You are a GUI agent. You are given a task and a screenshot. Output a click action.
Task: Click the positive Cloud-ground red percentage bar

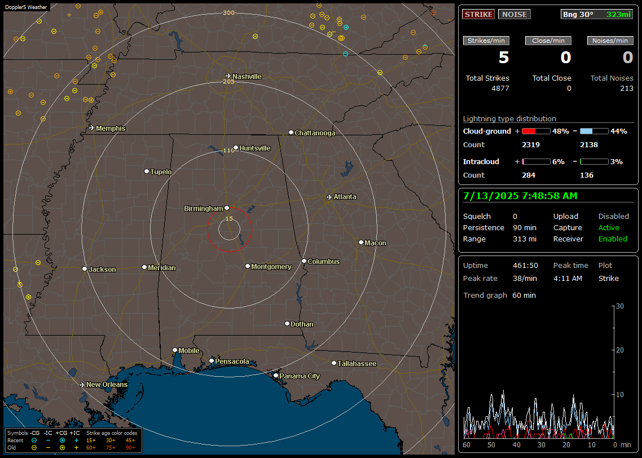pyautogui.click(x=536, y=131)
